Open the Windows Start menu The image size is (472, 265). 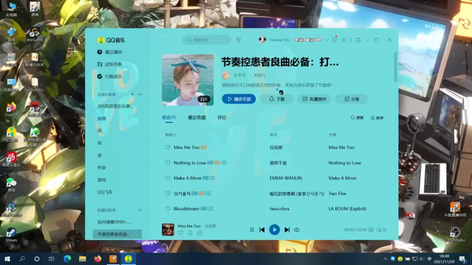(7, 259)
